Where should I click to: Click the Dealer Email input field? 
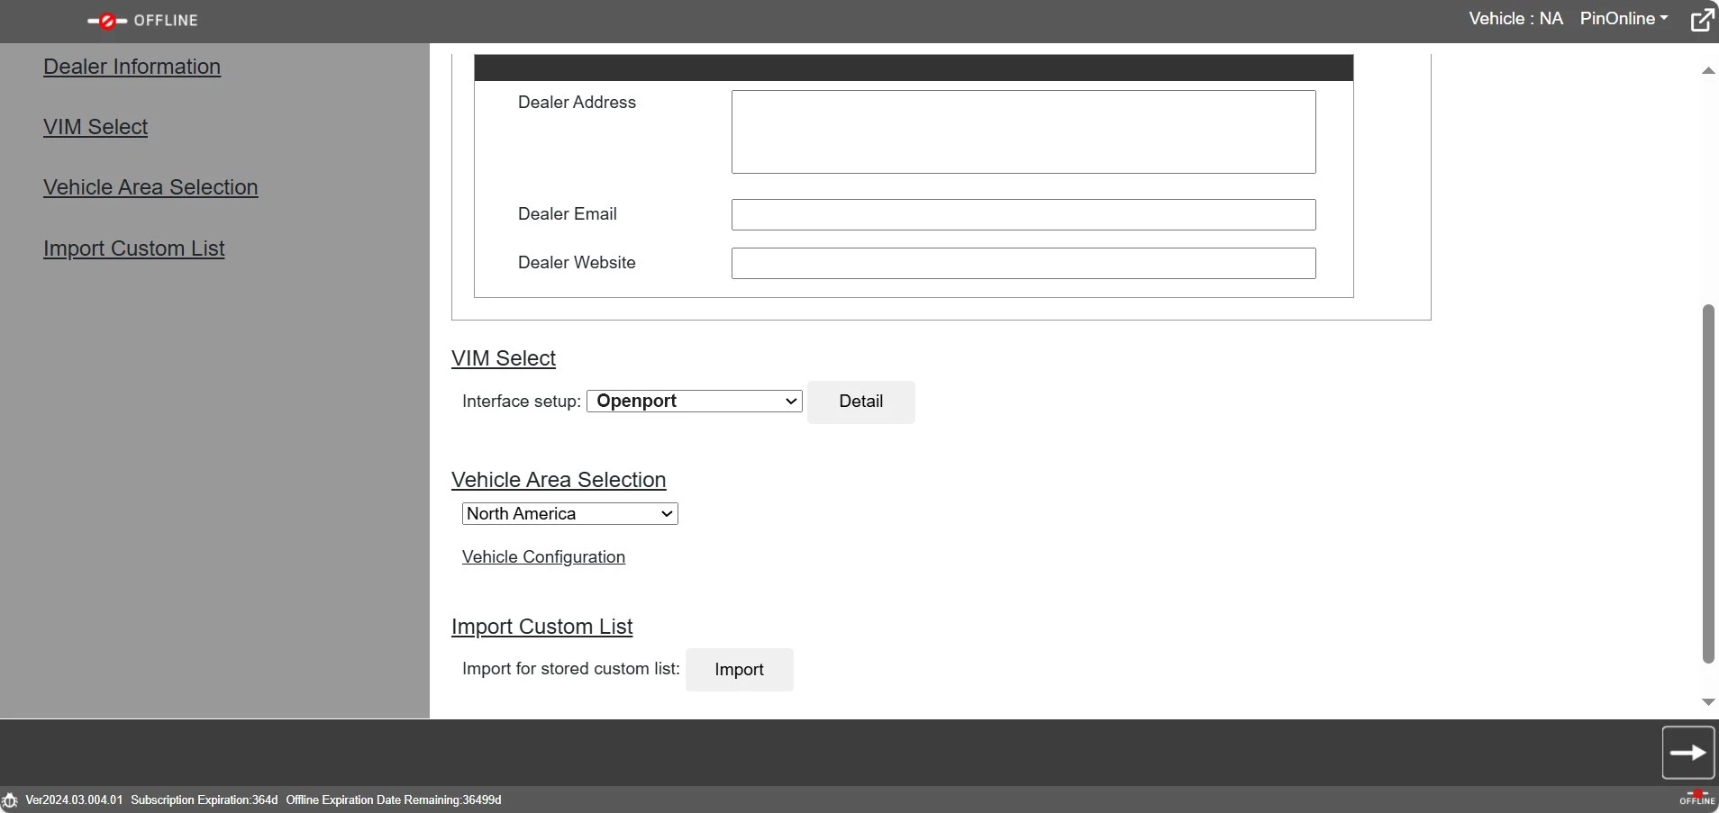tap(1023, 215)
